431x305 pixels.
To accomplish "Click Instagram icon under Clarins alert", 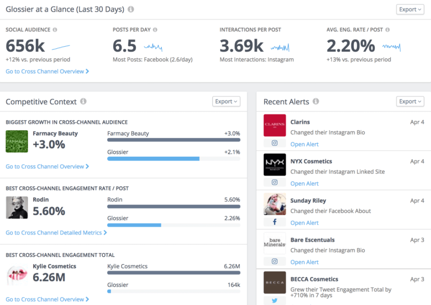I will tap(275, 143).
